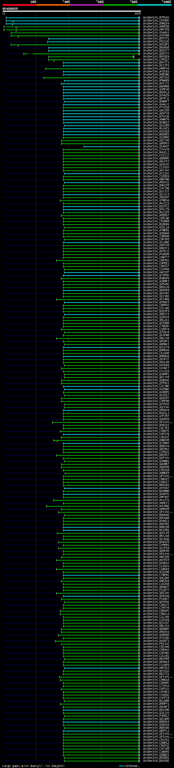Select the UniRef100_Q8HTL1 label
This screenshot has height=768, width=174.
[156, 731]
